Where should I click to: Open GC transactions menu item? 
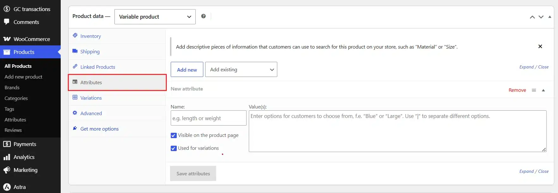(x=30, y=9)
